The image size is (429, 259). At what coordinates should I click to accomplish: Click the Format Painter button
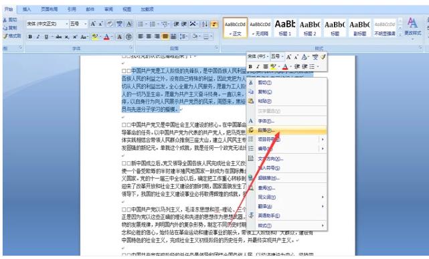(12, 36)
